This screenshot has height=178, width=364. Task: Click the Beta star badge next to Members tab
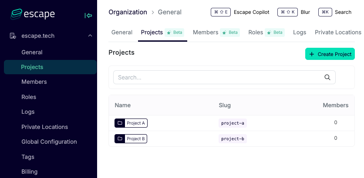pos(230,33)
